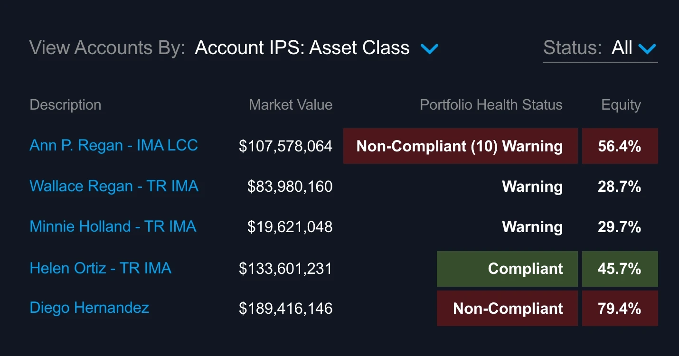
Task: Click the Portfolio Health Status header
Action: click(490, 104)
